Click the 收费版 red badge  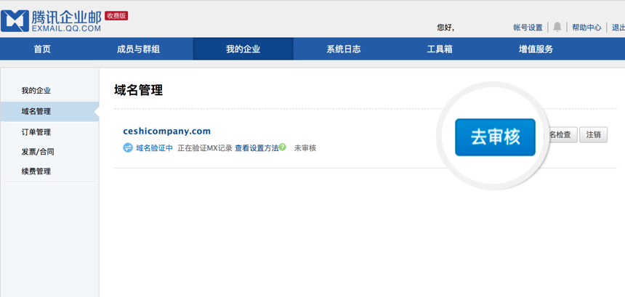point(116,16)
